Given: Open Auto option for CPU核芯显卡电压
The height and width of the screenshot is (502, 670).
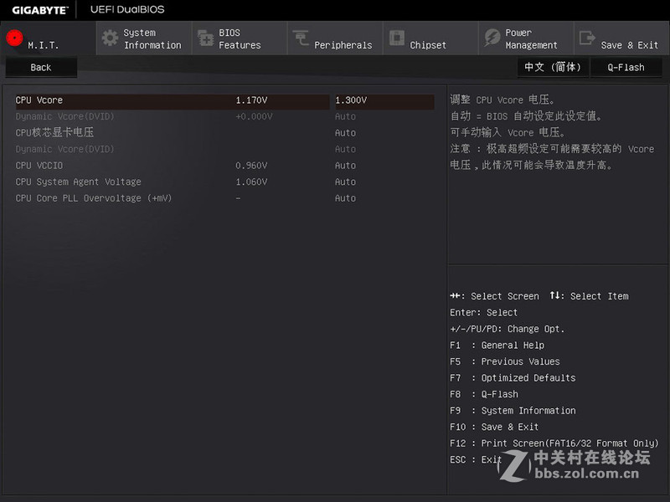Looking at the screenshot, I should tap(345, 133).
